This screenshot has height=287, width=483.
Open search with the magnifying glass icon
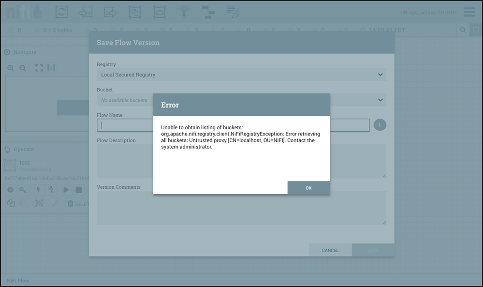pyautogui.click(x=462, y=30)
